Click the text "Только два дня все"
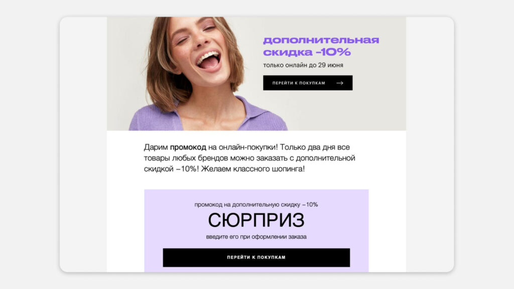 315,148
